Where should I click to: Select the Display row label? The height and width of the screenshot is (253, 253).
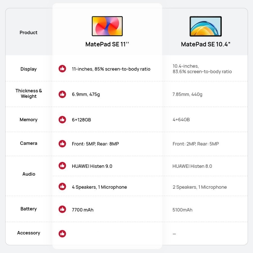point(28,69)
